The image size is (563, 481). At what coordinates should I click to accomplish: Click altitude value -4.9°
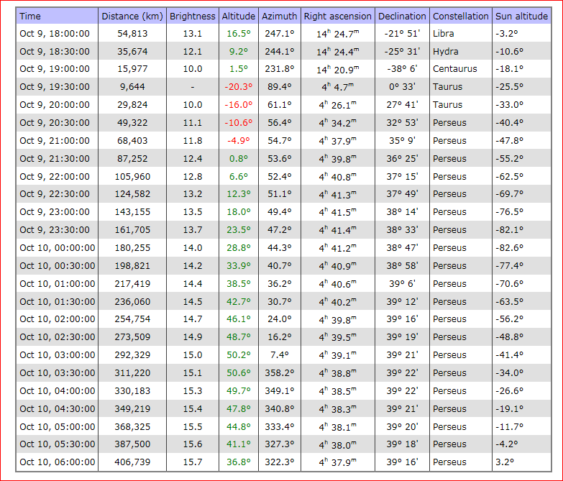(x=239, y=140)
